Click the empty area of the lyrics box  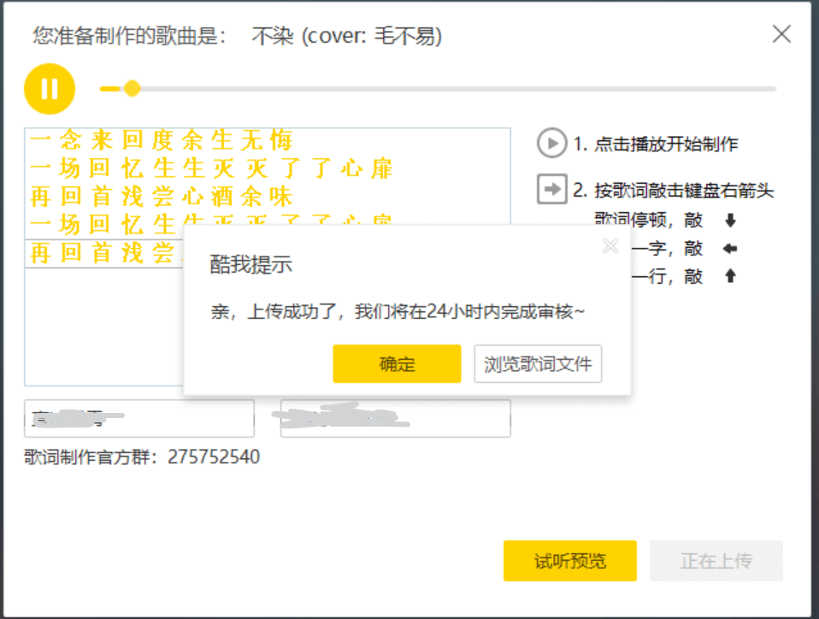(103, 333)
